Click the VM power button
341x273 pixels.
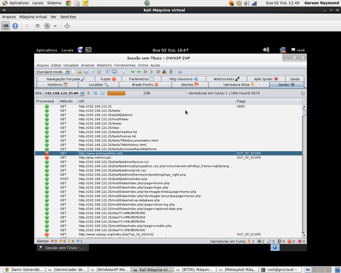point(47,26)
